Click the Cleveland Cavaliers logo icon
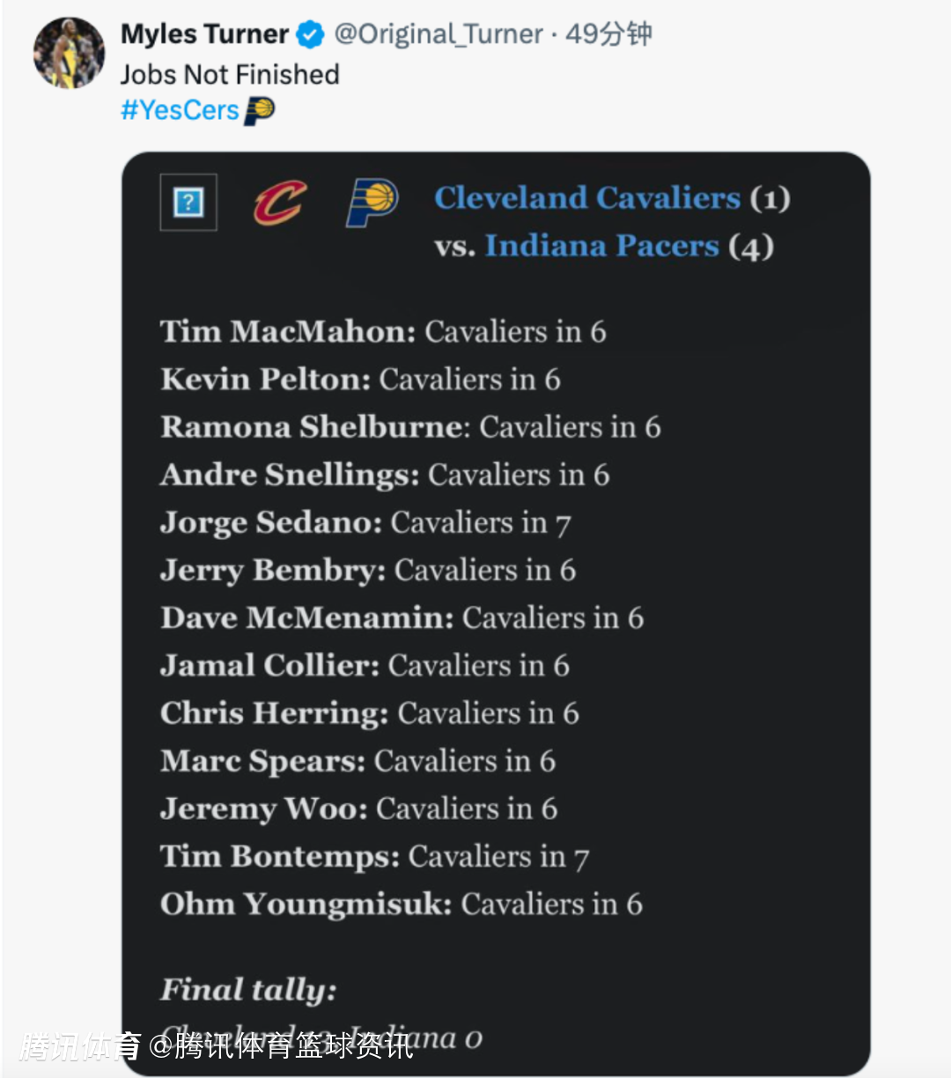This screenshot has height=1078, width=951. pyautogui.click(x=280, y=203)
